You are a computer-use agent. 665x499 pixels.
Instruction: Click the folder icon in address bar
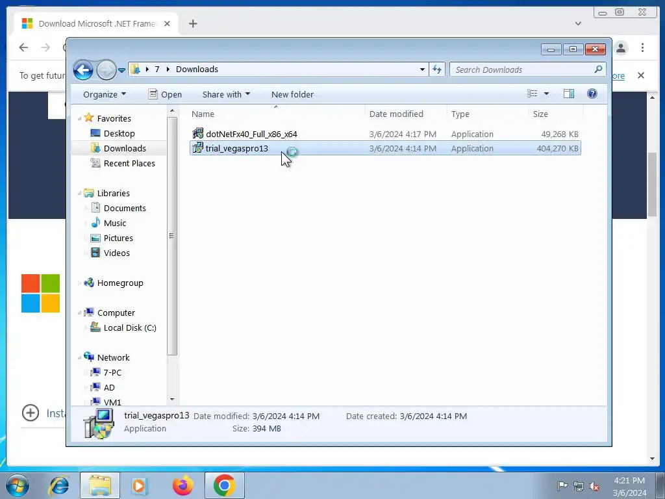(x=135, y=69)
